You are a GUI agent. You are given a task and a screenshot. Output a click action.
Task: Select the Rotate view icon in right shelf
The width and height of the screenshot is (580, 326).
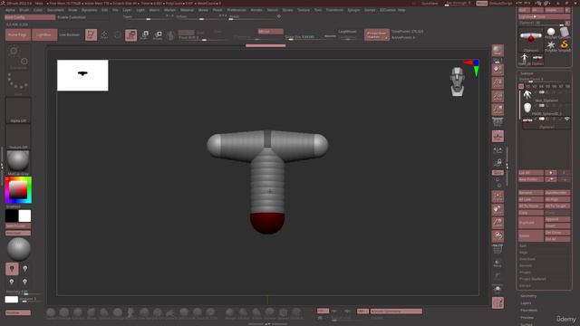[498, 235]
